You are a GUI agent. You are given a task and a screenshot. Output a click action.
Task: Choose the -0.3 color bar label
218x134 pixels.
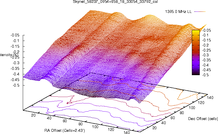pos(205,55)
